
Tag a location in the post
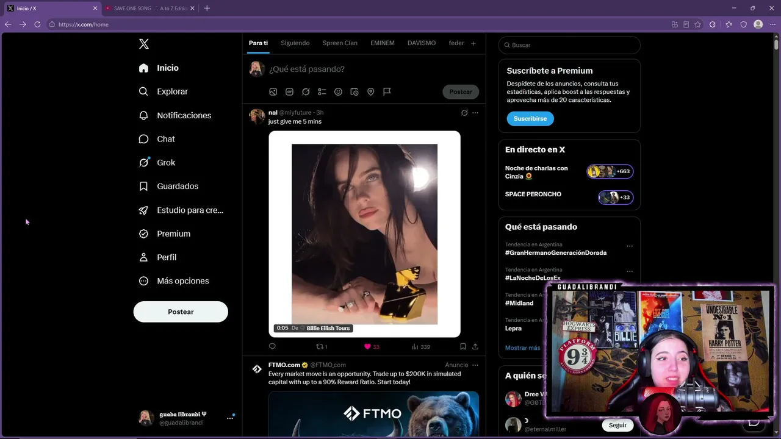pyautogui.click(x=370, y=91)
